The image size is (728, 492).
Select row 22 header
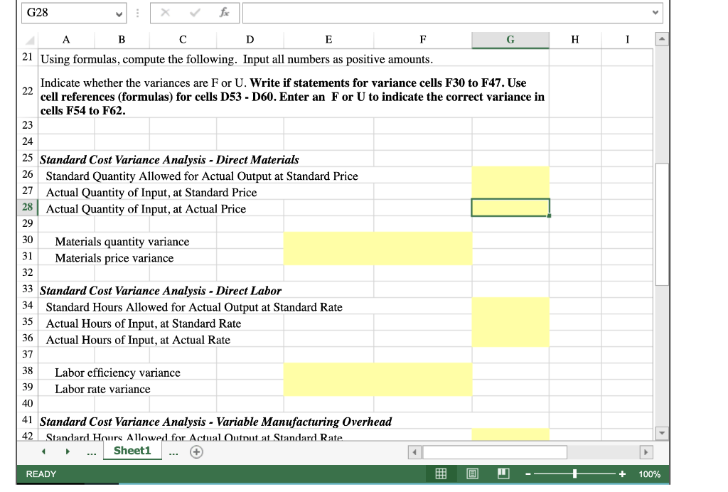tap(28, 91)
